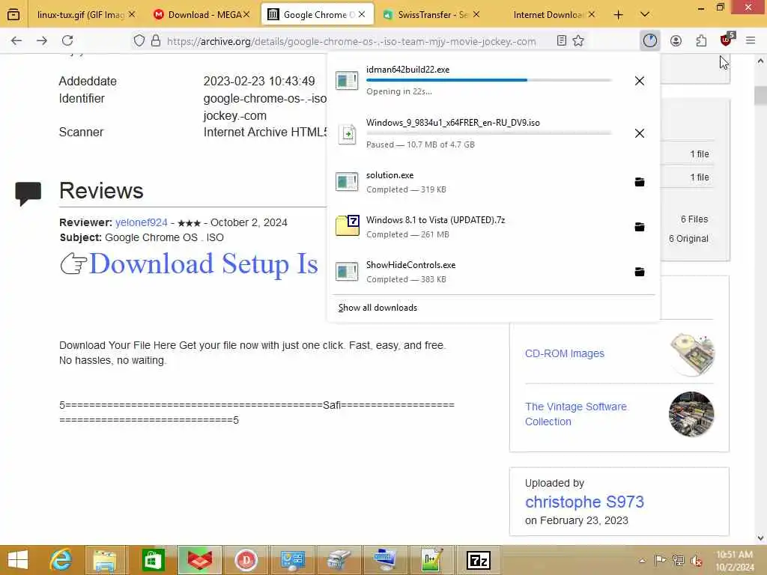Switch to the Internet Download tab

click(548, 15)
